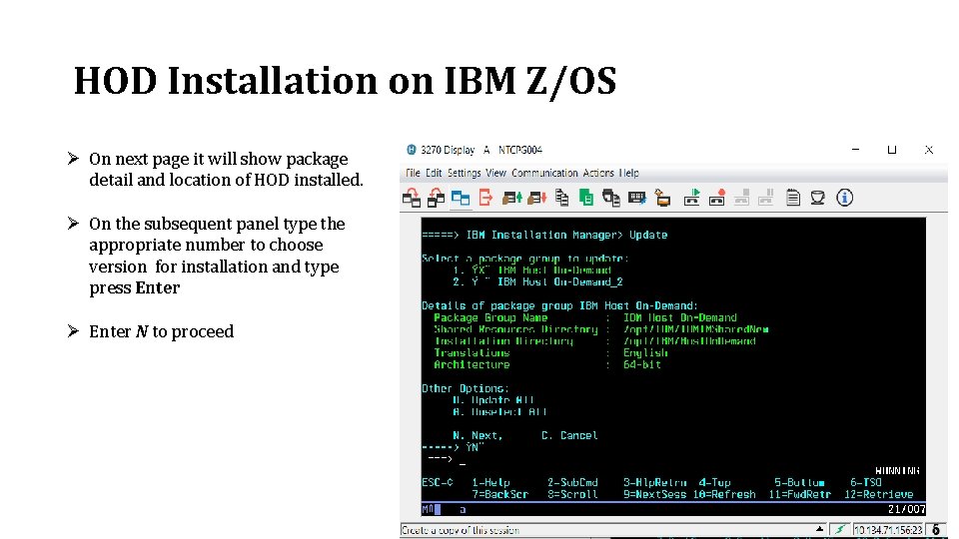
Task: Click the C. Cancel option text
Action: click(x=569, y=436)
